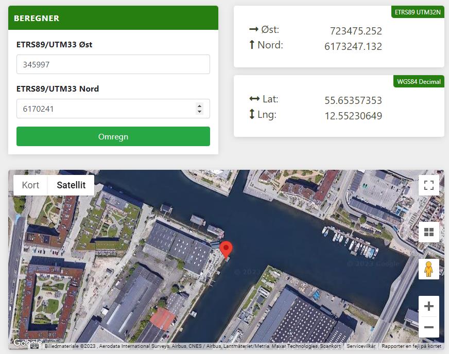
Task: Open the Servicevilkår link
Action: [x=361, y=346]
